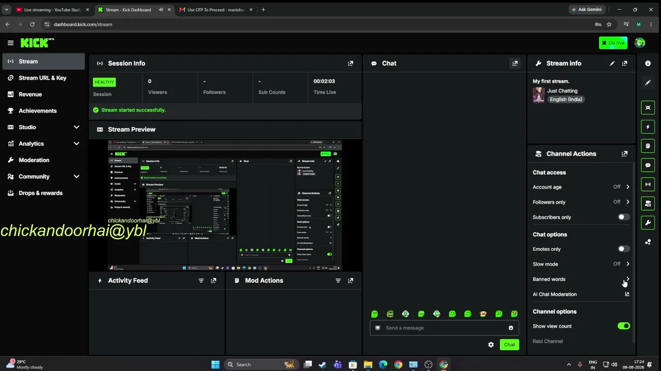Click the Stream Preview video thumbnail

tap(225, 205)
